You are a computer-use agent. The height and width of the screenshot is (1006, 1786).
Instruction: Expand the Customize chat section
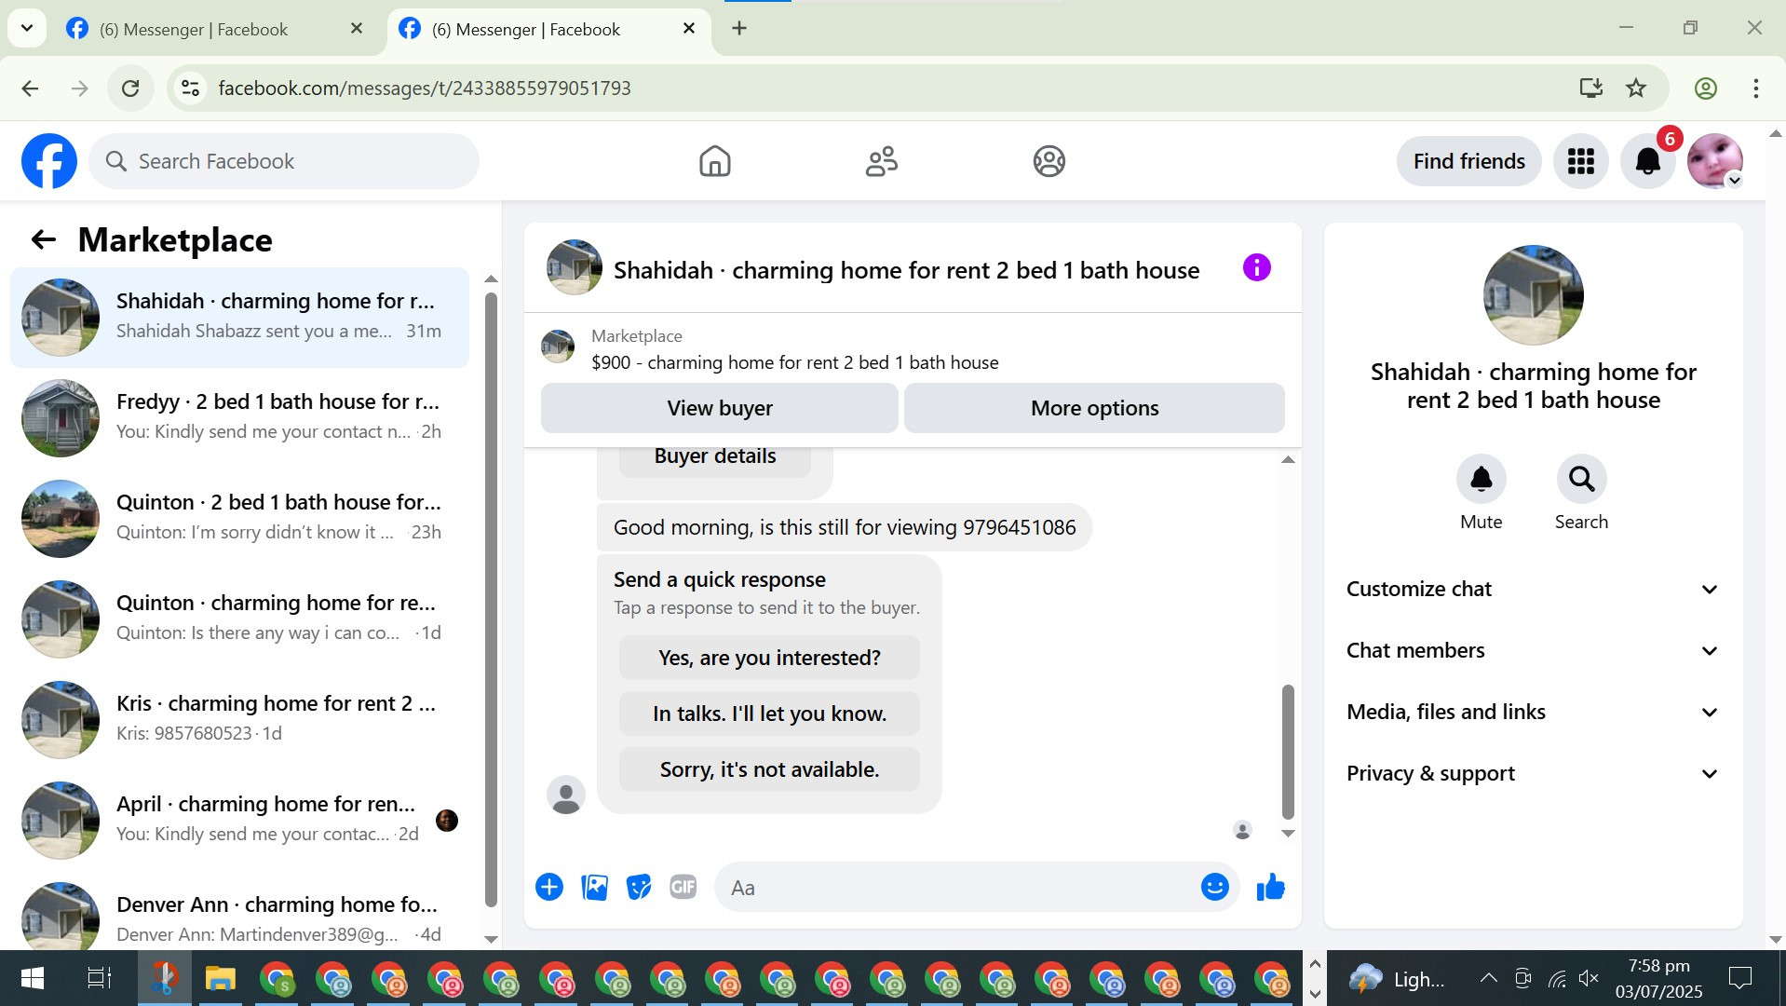coord(1533,589)
